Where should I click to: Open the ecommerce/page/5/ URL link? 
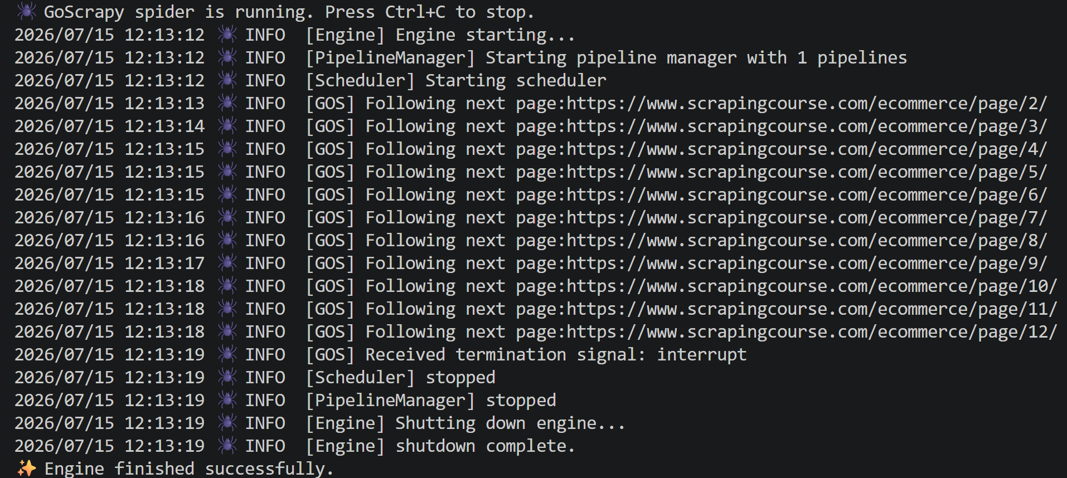click(x=807, y=172)
